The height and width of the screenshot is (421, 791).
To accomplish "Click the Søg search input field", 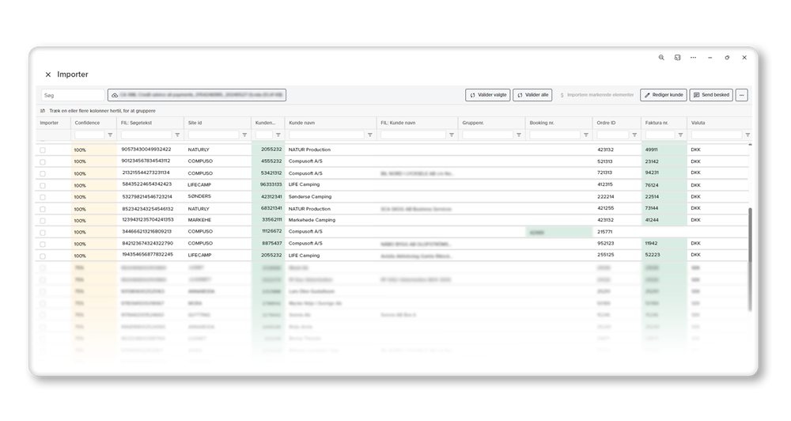I will pyautogui.click(x=73, y=96).
